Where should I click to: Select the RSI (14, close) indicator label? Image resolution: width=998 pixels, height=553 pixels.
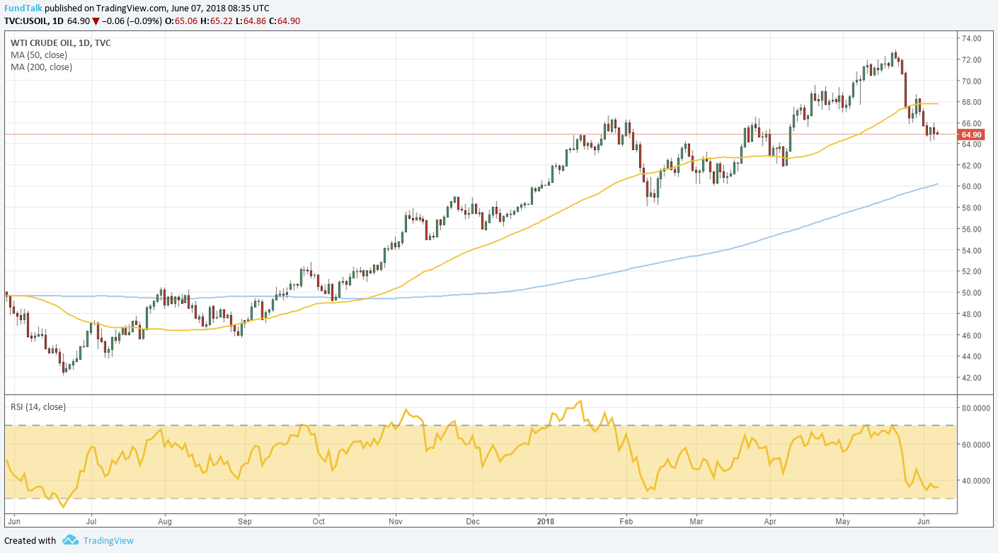pyautogui.click(x=38, y=406)
